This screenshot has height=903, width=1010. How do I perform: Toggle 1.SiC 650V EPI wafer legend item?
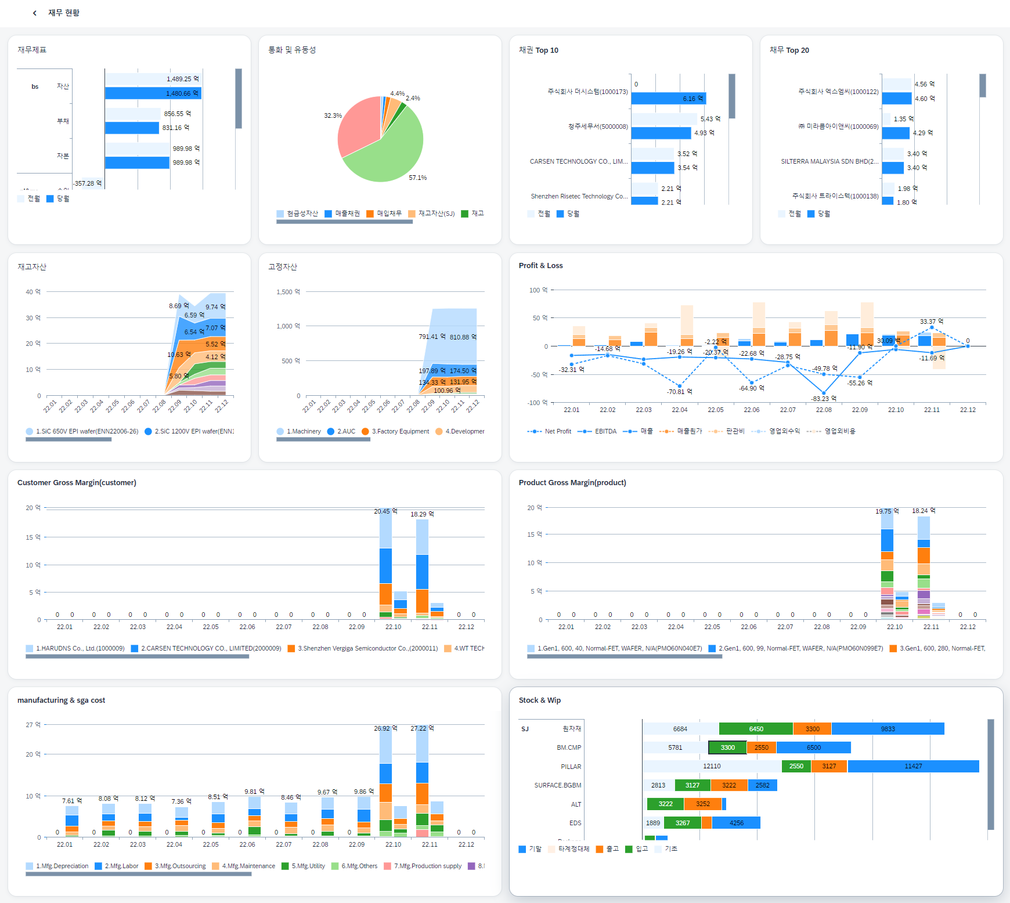pyautogui.click(x=82, y=431)
